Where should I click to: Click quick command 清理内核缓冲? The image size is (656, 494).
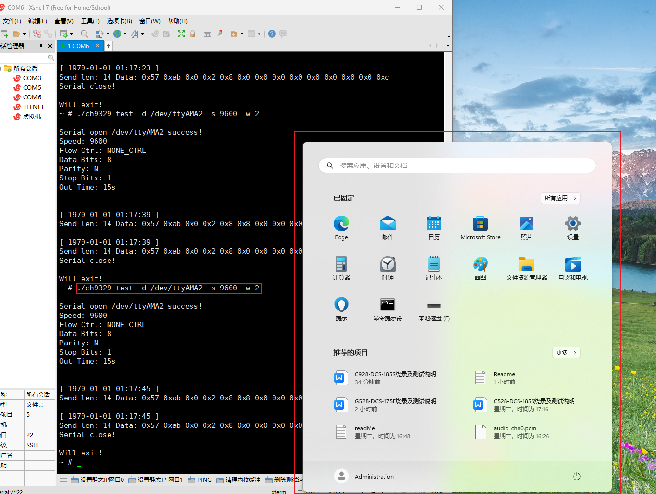238,480
